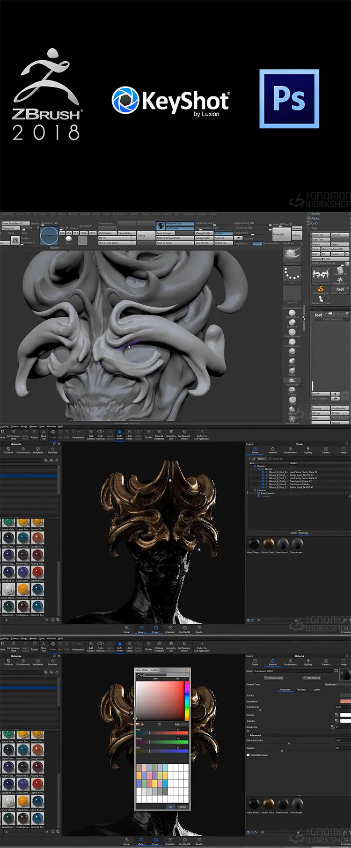Hide the Translucent 10mm #3 part via eye icon
The height and width of the screenshot is (848, 351).
(263, 481)
